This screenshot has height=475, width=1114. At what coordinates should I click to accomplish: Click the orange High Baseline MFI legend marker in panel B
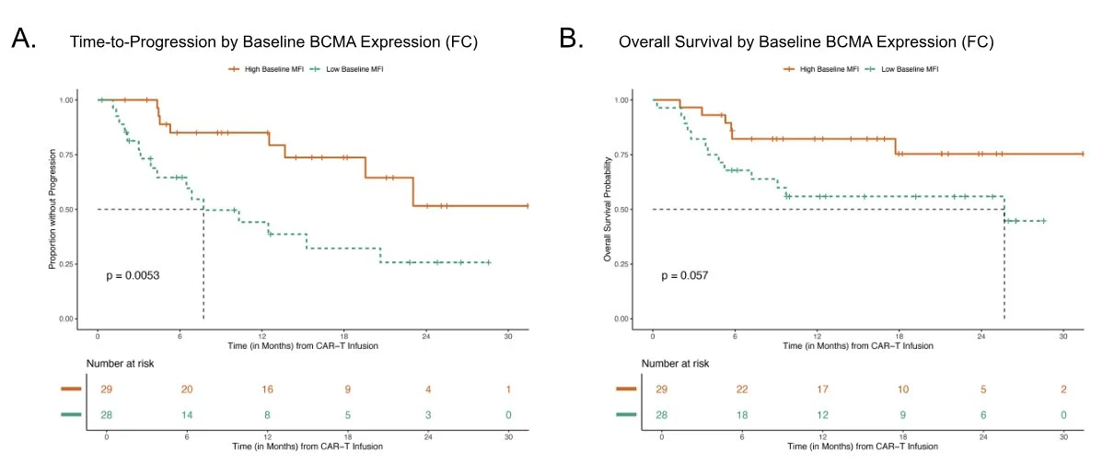791,69
